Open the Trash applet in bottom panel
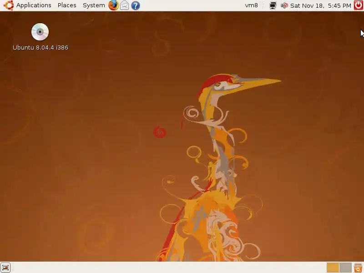Viewport: 364px width, 273px height. [358, 268]
